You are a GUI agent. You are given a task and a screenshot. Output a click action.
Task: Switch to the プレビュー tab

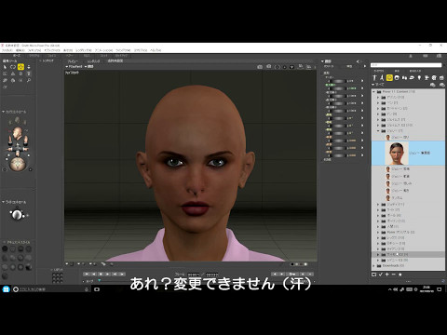tap(74, 61)
